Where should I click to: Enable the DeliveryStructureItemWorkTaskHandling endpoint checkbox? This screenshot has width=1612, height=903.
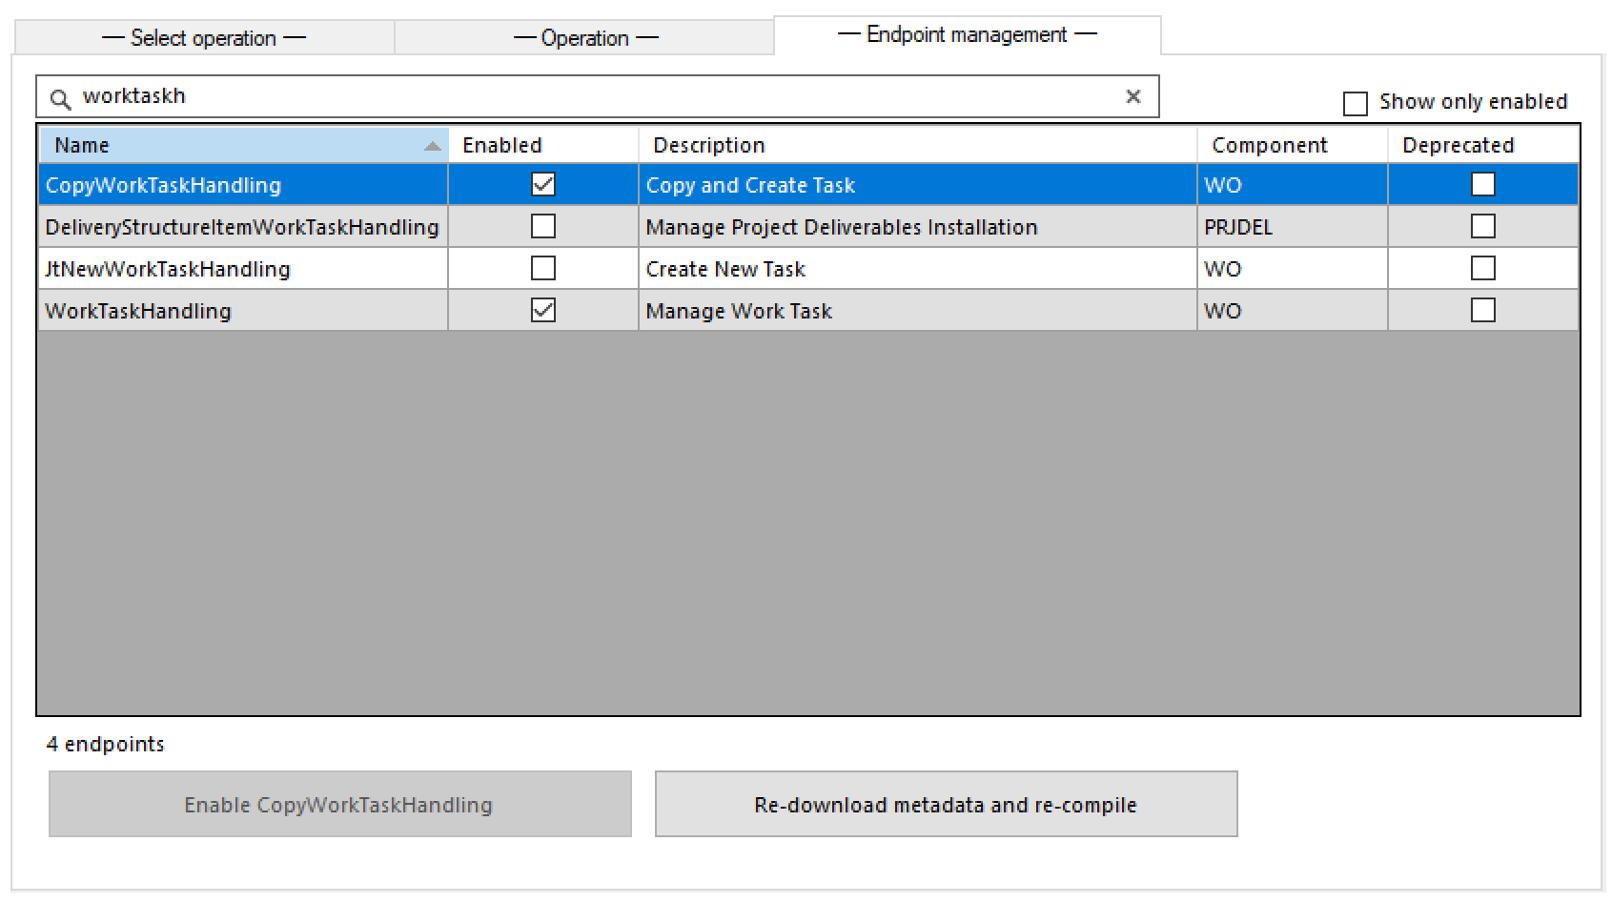[x=543, y=226]
